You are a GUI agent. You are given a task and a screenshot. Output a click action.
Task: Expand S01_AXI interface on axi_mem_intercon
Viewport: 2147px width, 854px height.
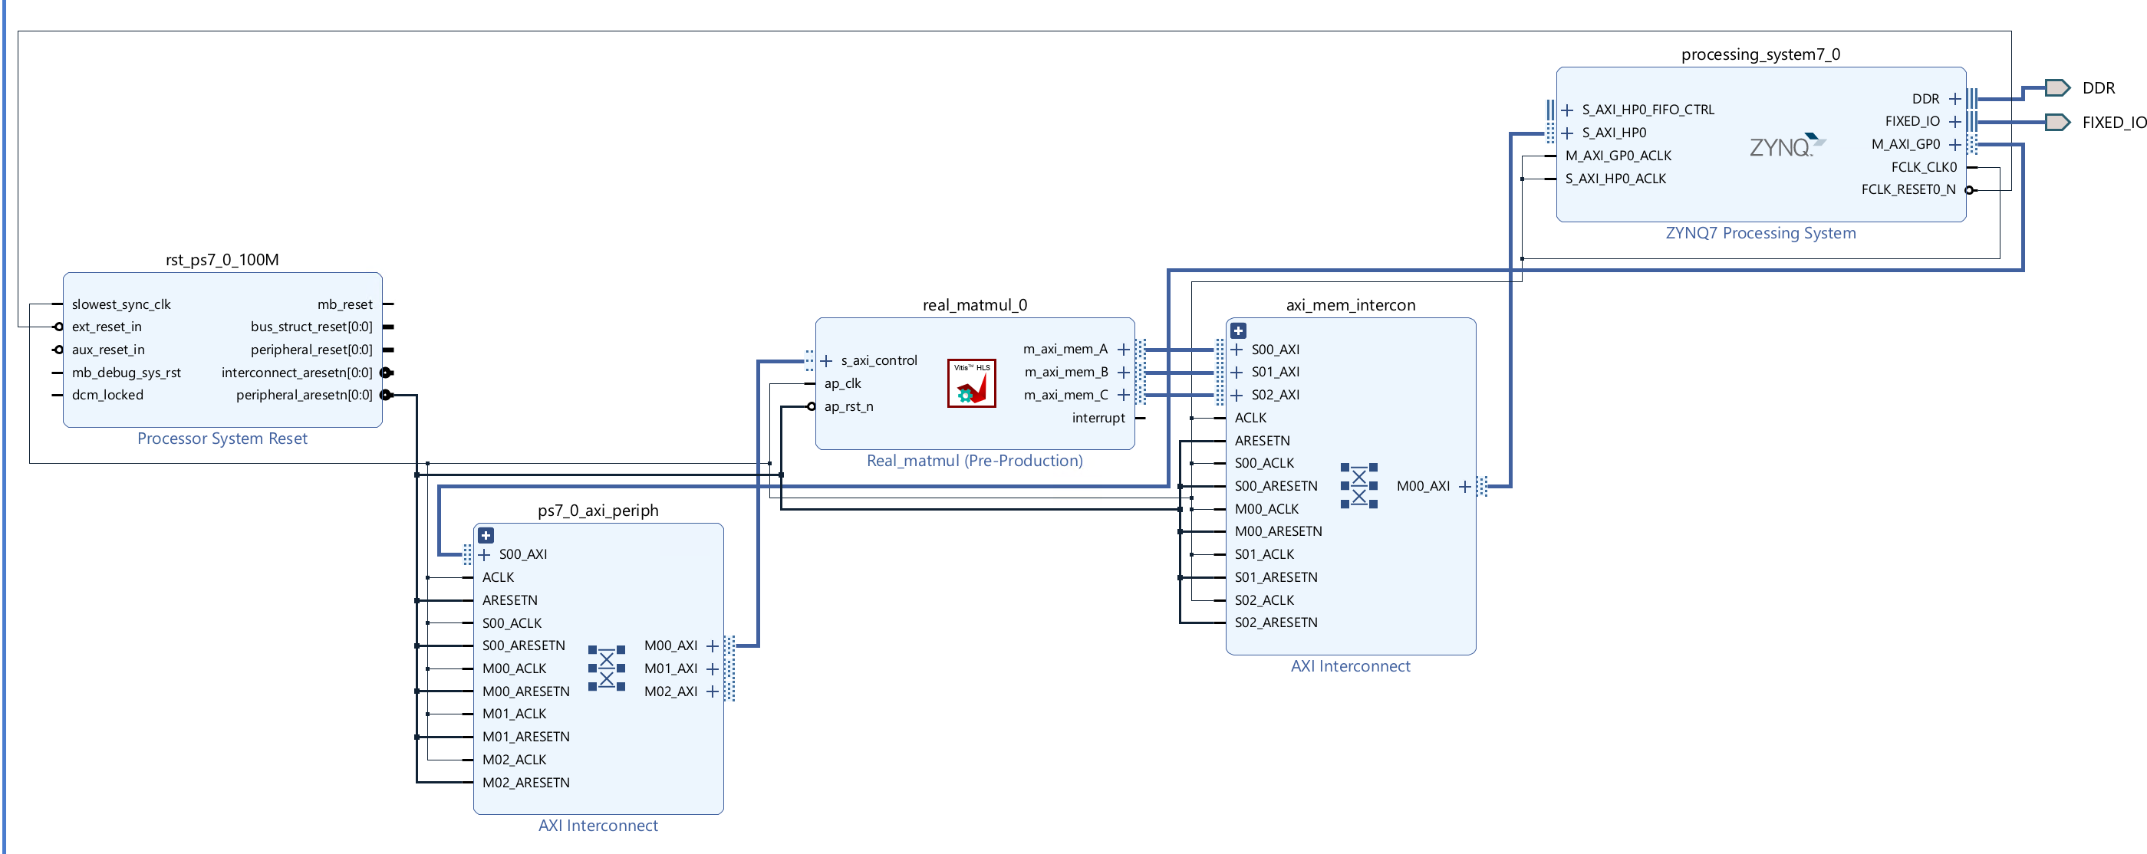tap(1237, 373)
